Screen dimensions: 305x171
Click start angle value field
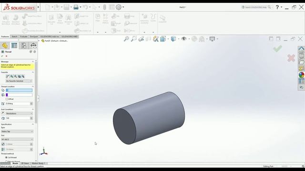[18, 104]
